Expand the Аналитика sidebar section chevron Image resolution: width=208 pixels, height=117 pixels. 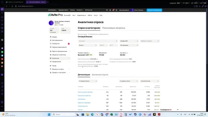[x=69, y=58]
